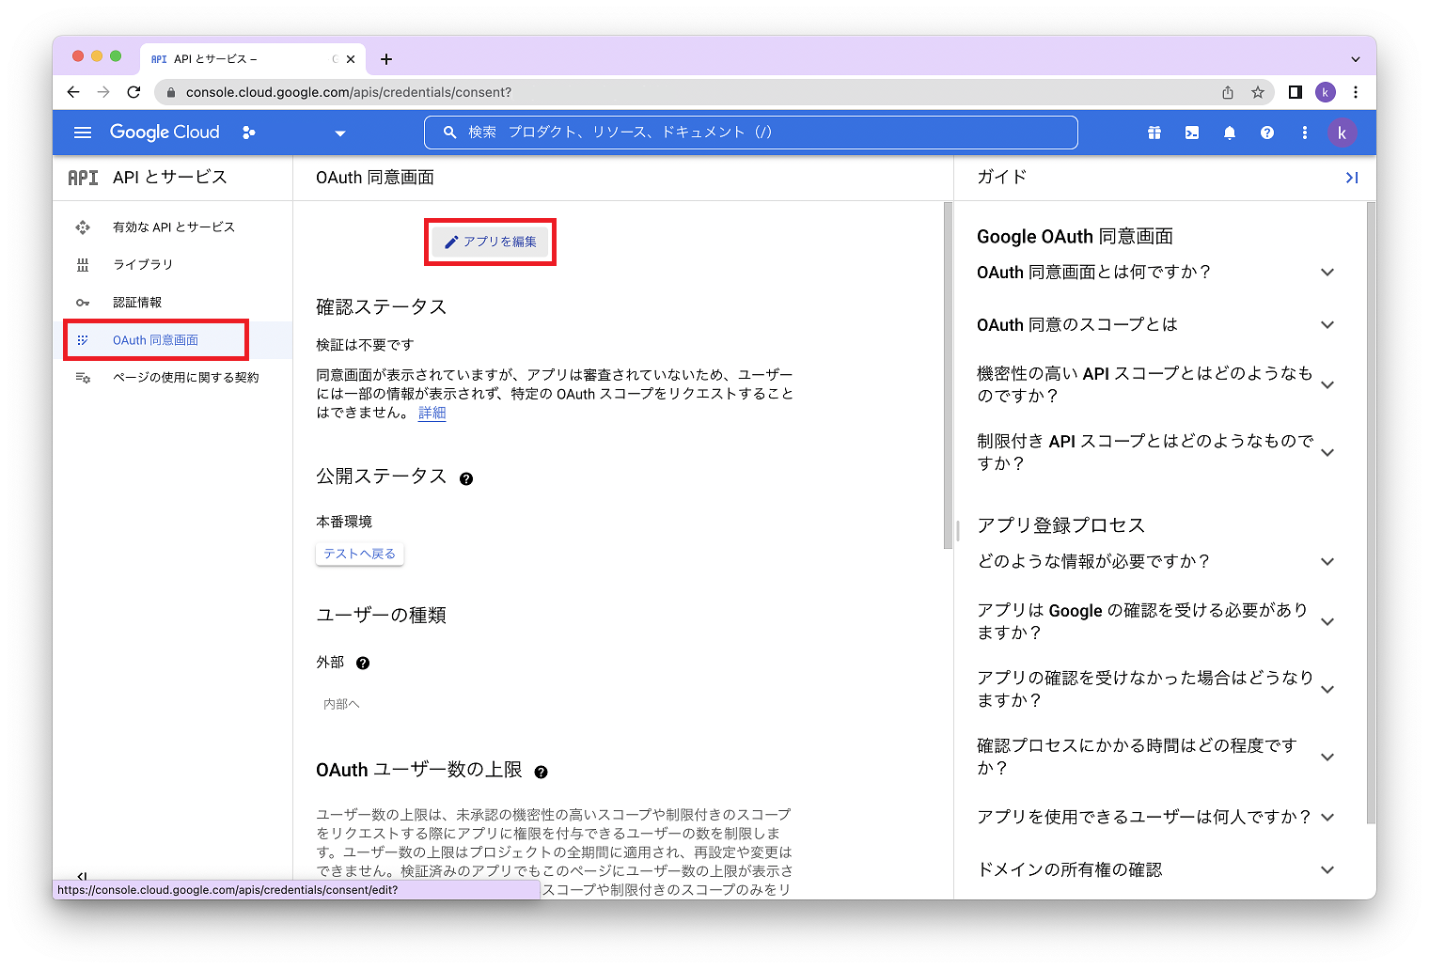The image size is (1429, 969).
Task: Click the magnifier icon in the search bar
Action: [450, 133]
